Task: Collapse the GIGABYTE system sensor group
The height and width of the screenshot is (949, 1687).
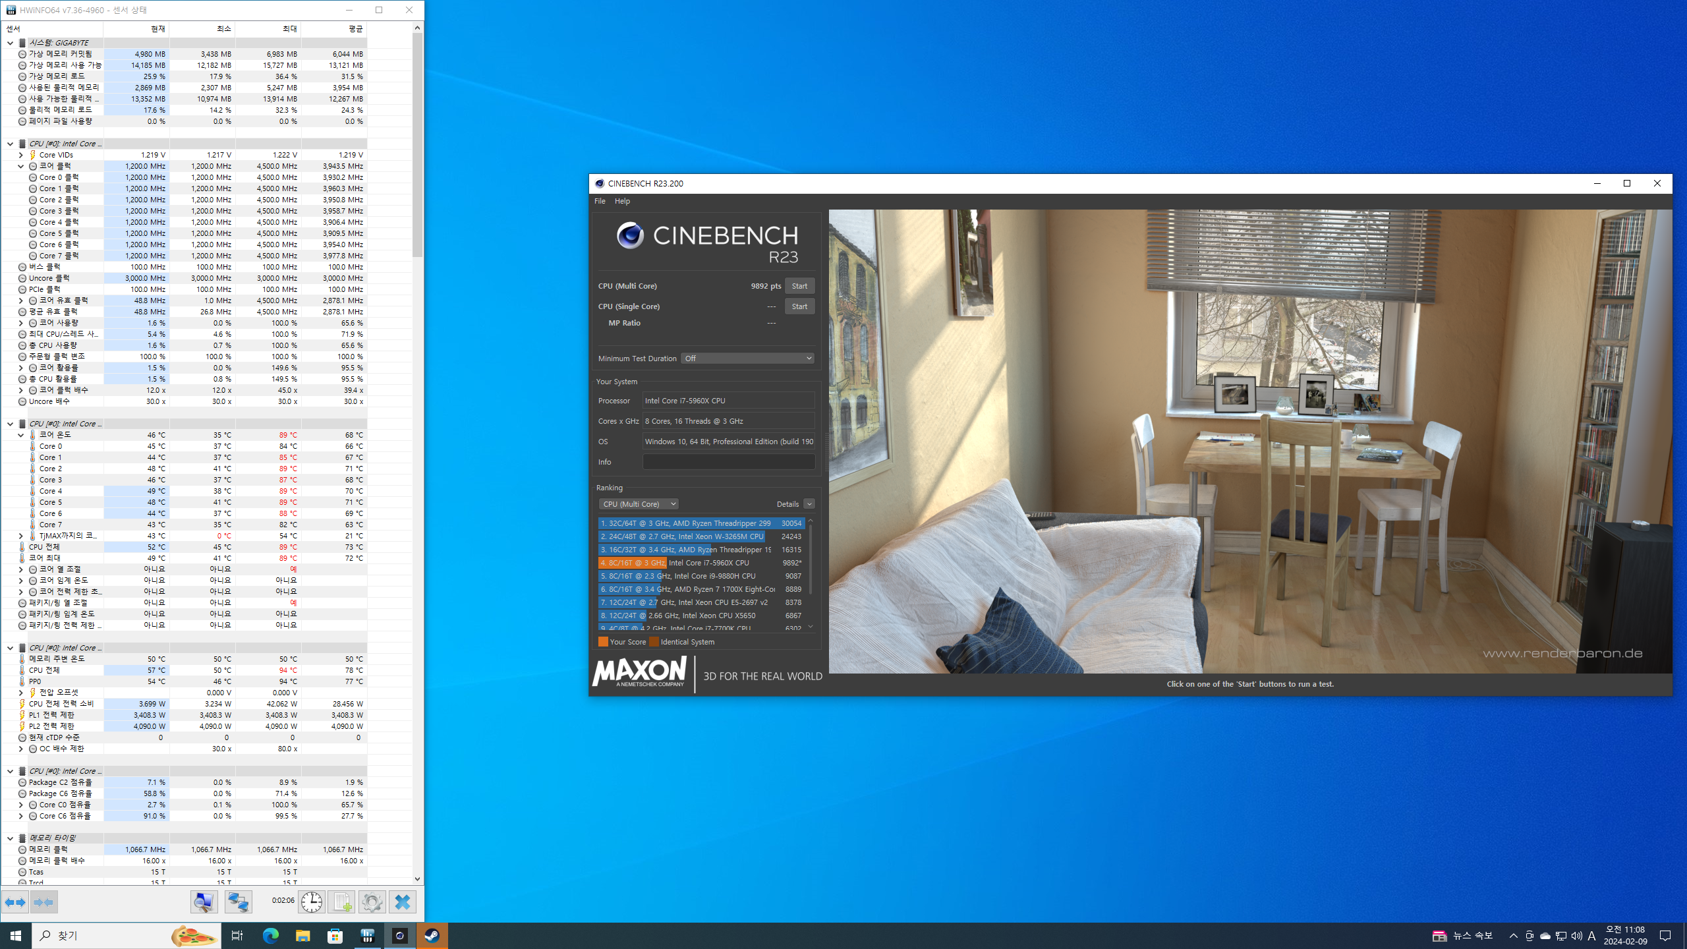Action: click(x=11, y=43)
